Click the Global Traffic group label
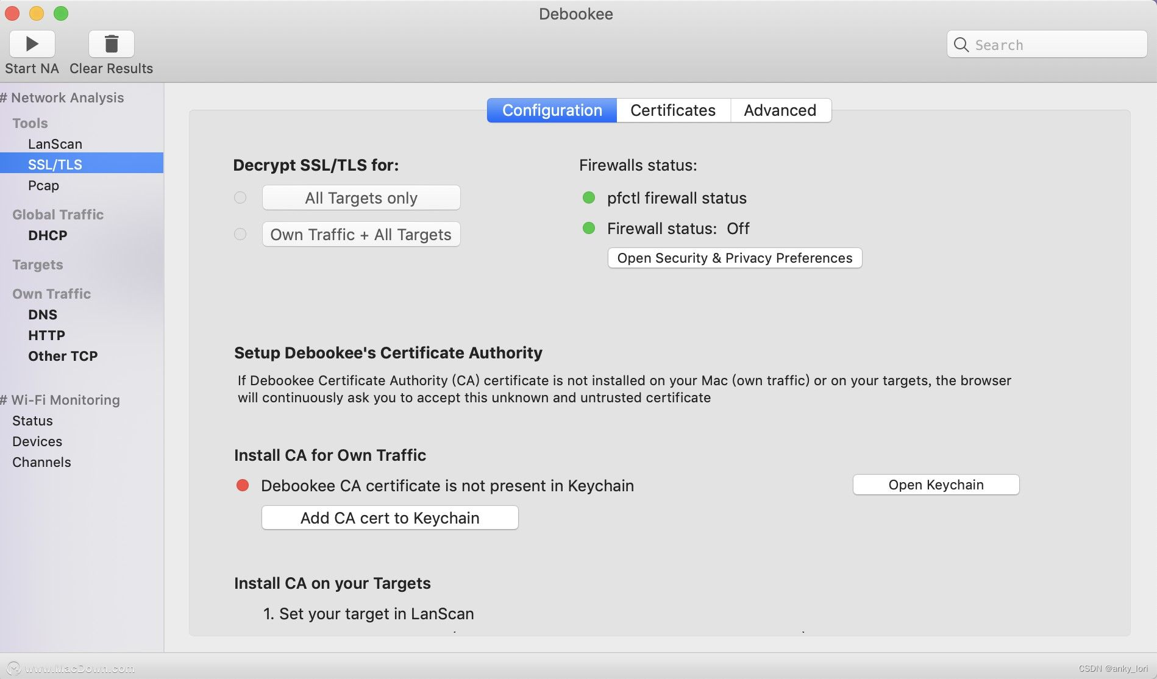The image size is (1157, 679). point(58,215)
